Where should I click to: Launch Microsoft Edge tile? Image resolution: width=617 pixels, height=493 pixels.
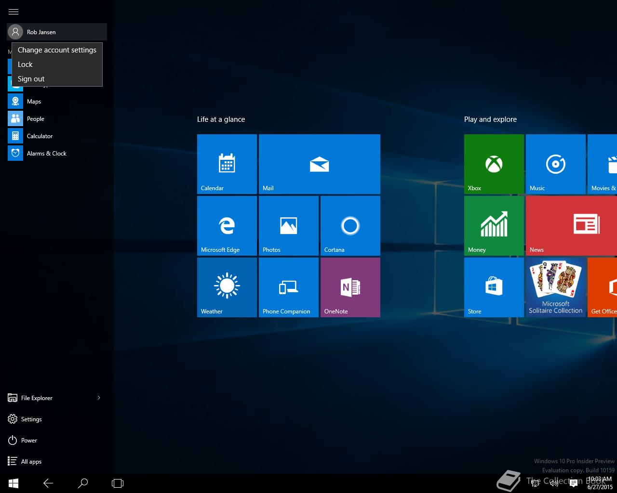point(227,226)
